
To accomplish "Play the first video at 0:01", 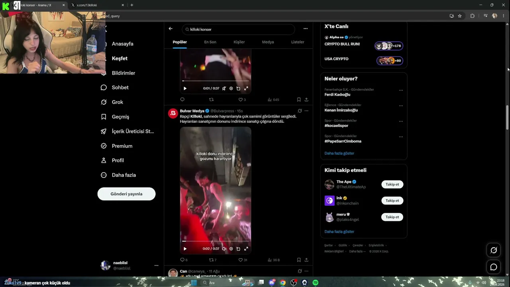I will point(185,88).
